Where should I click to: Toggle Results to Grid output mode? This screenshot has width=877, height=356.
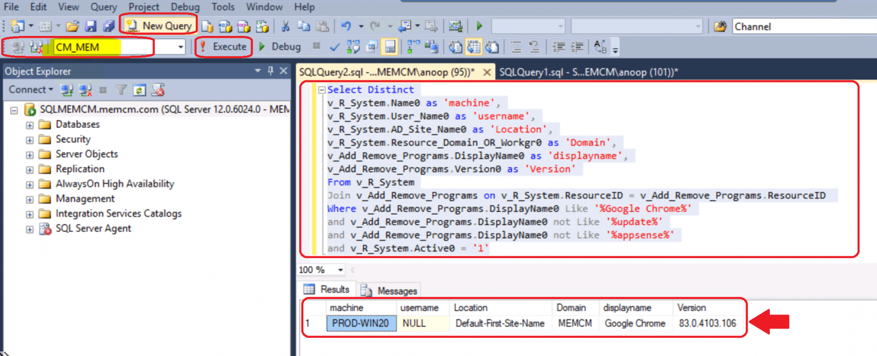point(473,47)
